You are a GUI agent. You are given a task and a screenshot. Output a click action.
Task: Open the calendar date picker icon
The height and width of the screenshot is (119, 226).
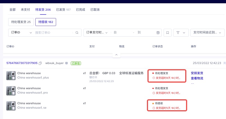click(x=158, y=33)
